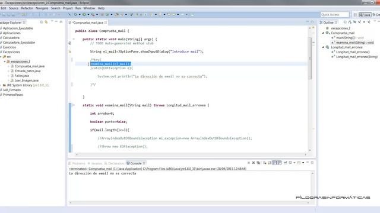Clear the Console output
Image resolution: width=380 pixels, height=213 pixels.
tap(265, 163)
